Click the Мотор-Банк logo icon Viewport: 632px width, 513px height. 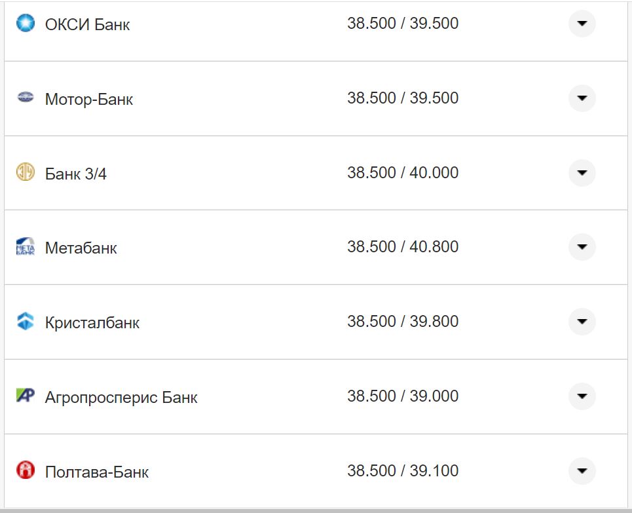pyautogui.click(x=25, y=98)
